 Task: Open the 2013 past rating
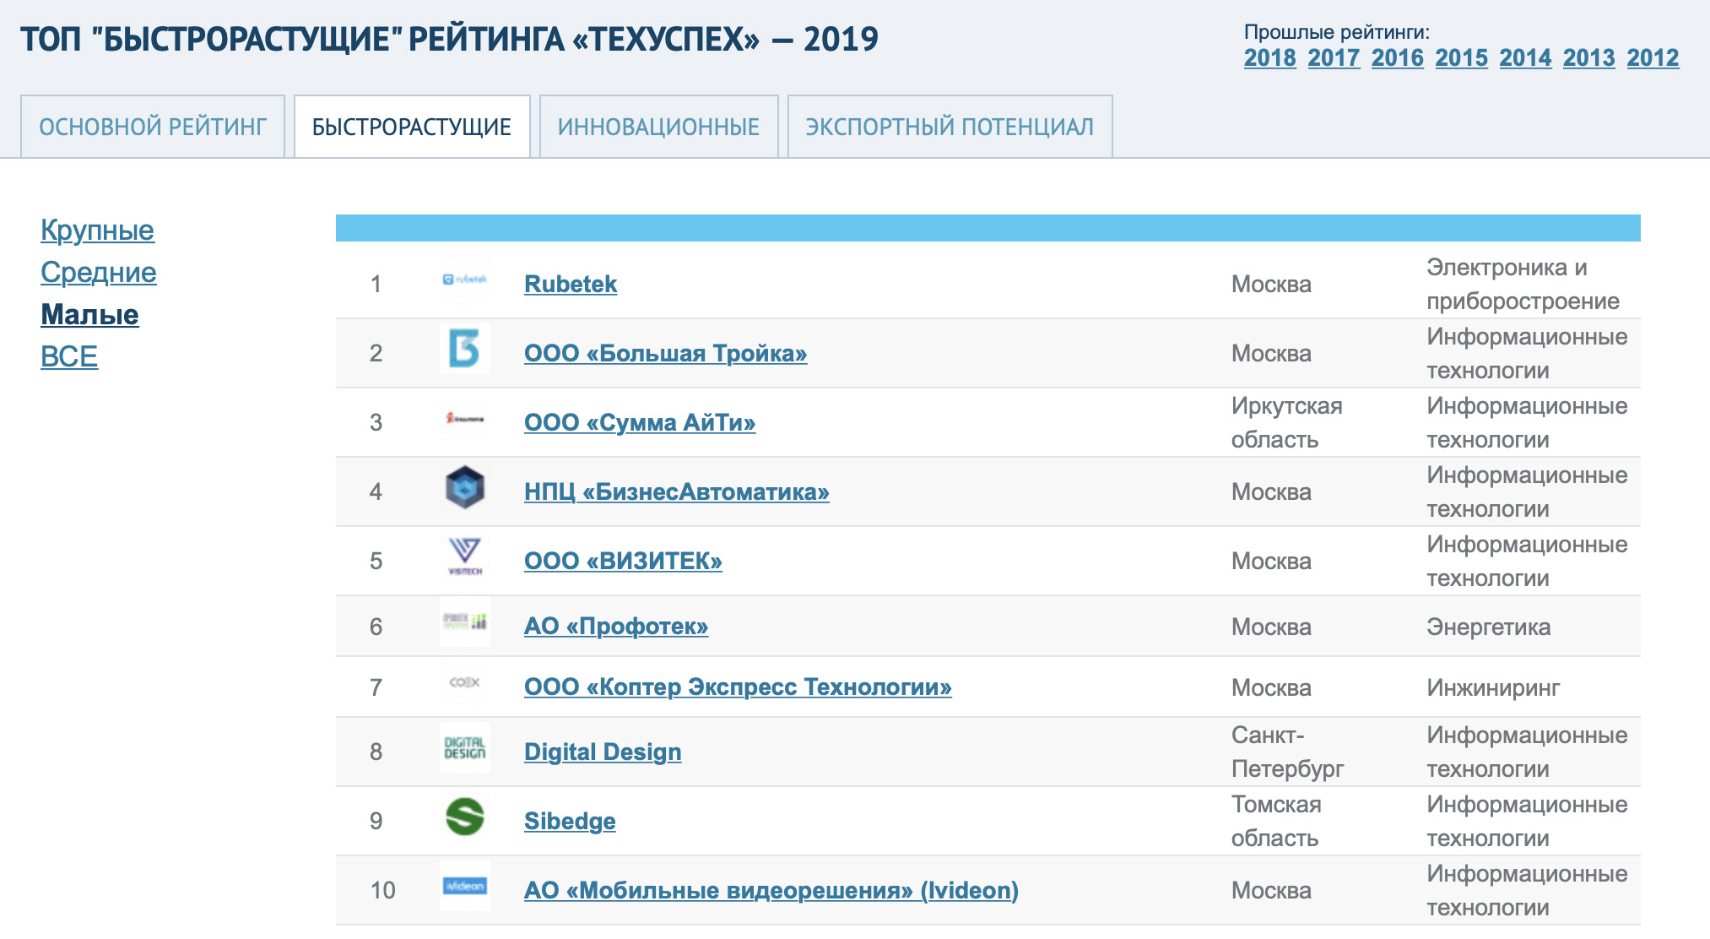pos(1589,57)
